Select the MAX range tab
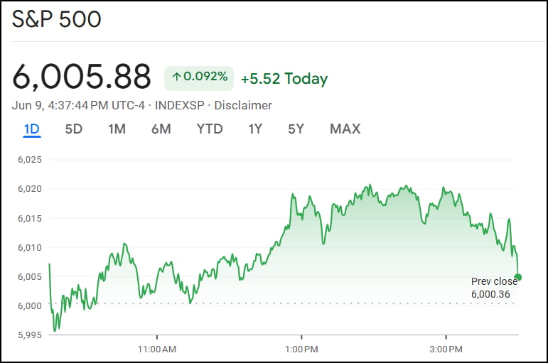 coord(345,129)
